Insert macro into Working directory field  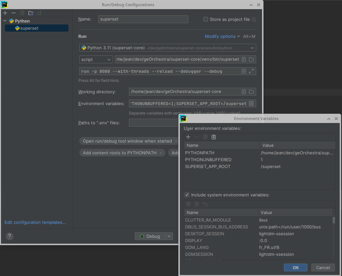coord(244,92)
